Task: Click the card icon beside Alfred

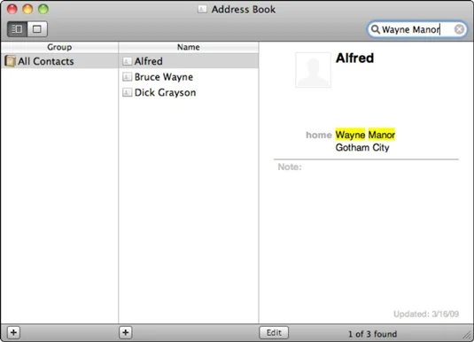Action: point(127,61)
